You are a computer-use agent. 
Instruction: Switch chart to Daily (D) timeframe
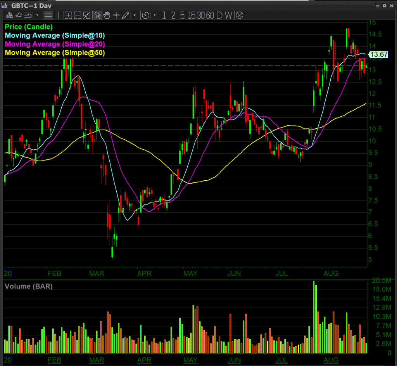[x=219, y=16]
